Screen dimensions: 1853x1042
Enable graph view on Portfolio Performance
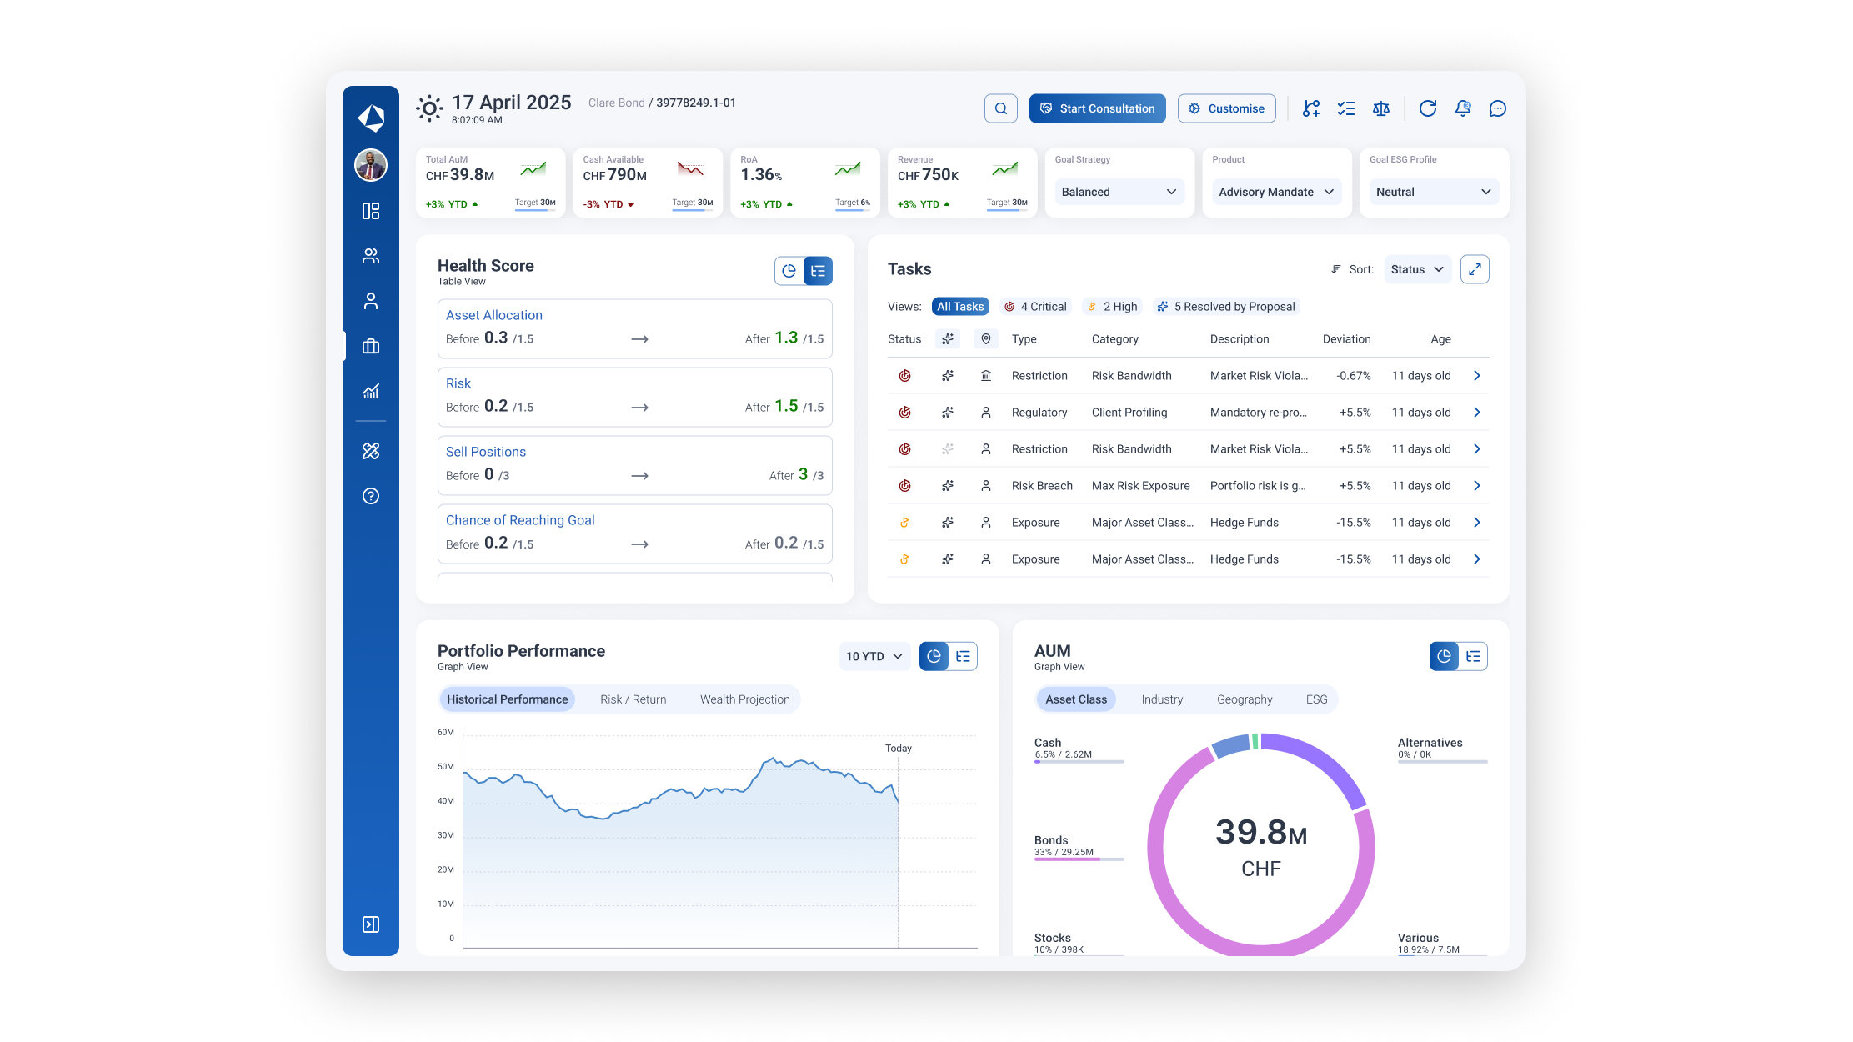[934, 656]
